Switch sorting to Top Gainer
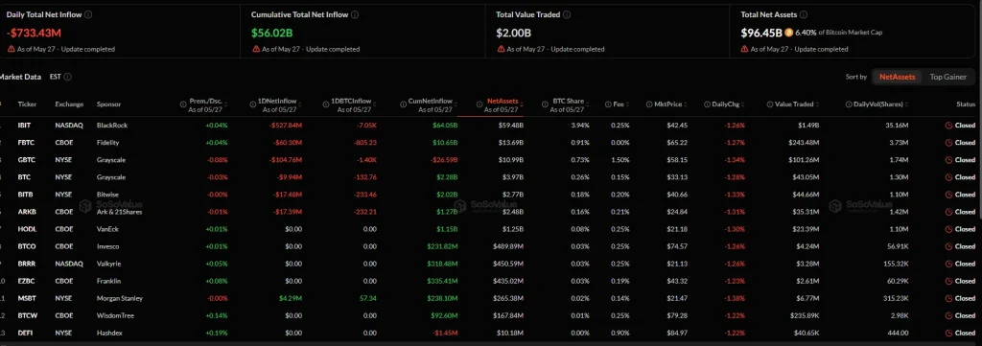This screenshot has width=982, height=346. (947, 77)
